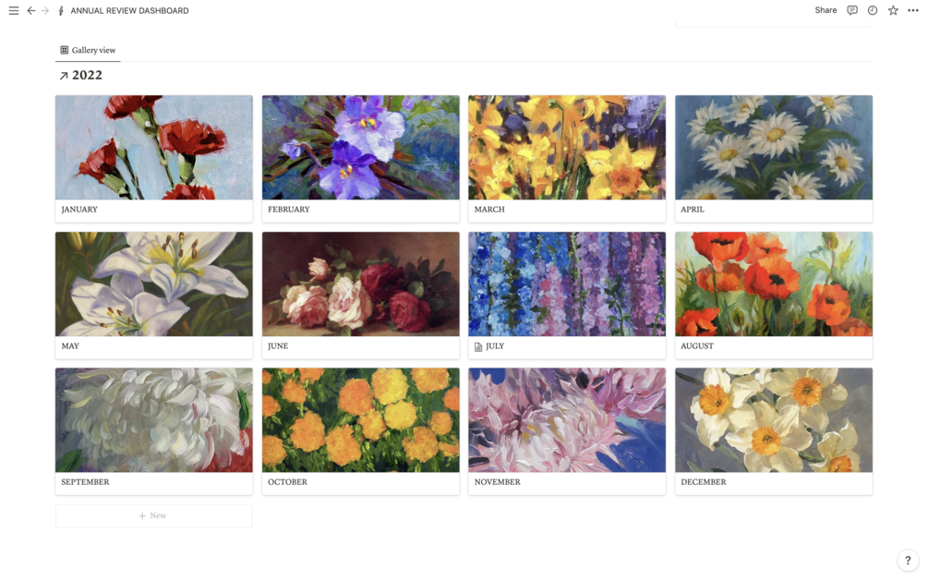Click the JANUARY card title
The width and height of the screenshot is (928, 580).
[79, 210]
